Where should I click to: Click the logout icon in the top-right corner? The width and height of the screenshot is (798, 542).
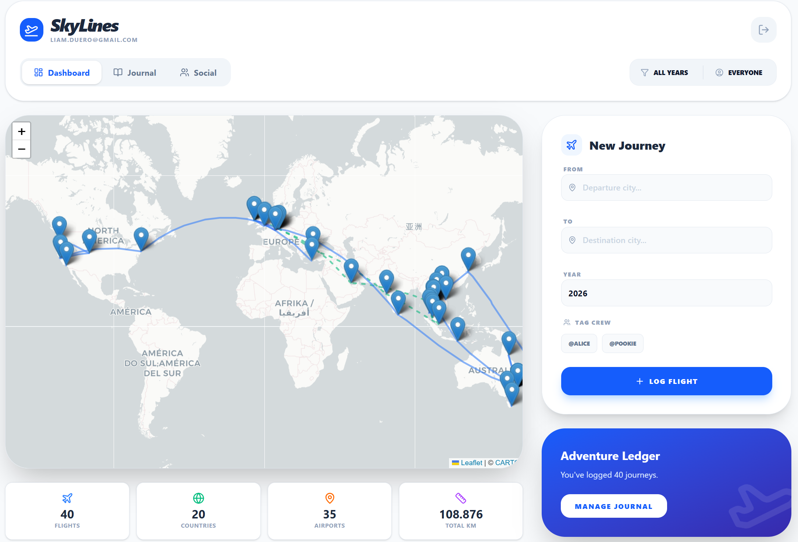(763, 30)
